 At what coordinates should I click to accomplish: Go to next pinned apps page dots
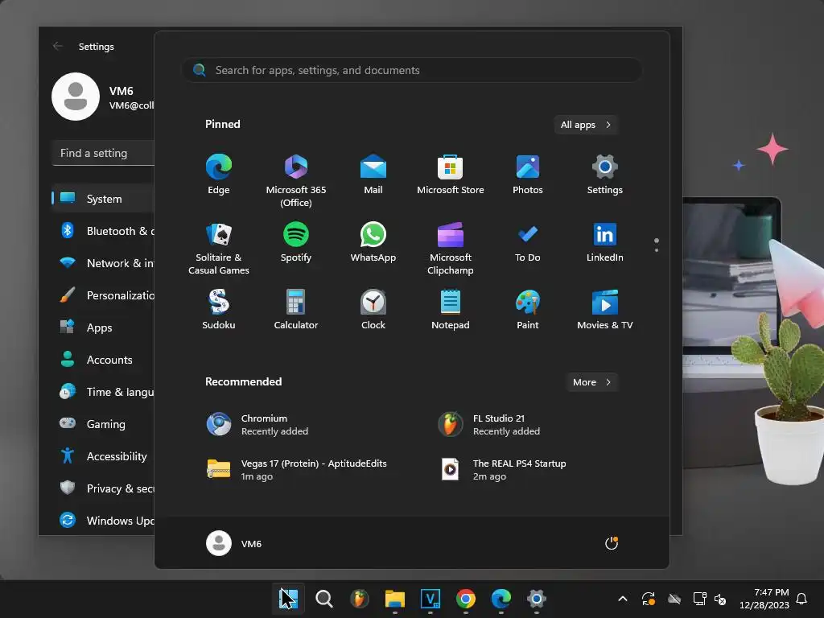coord(657,245)
